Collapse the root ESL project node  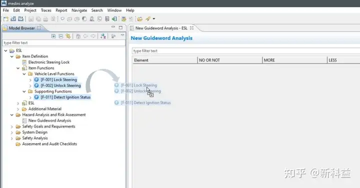click(x=5, y=50)
